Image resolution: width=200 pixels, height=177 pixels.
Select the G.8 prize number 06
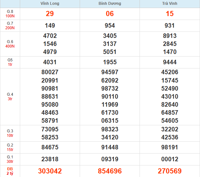(x=110, y=14)
